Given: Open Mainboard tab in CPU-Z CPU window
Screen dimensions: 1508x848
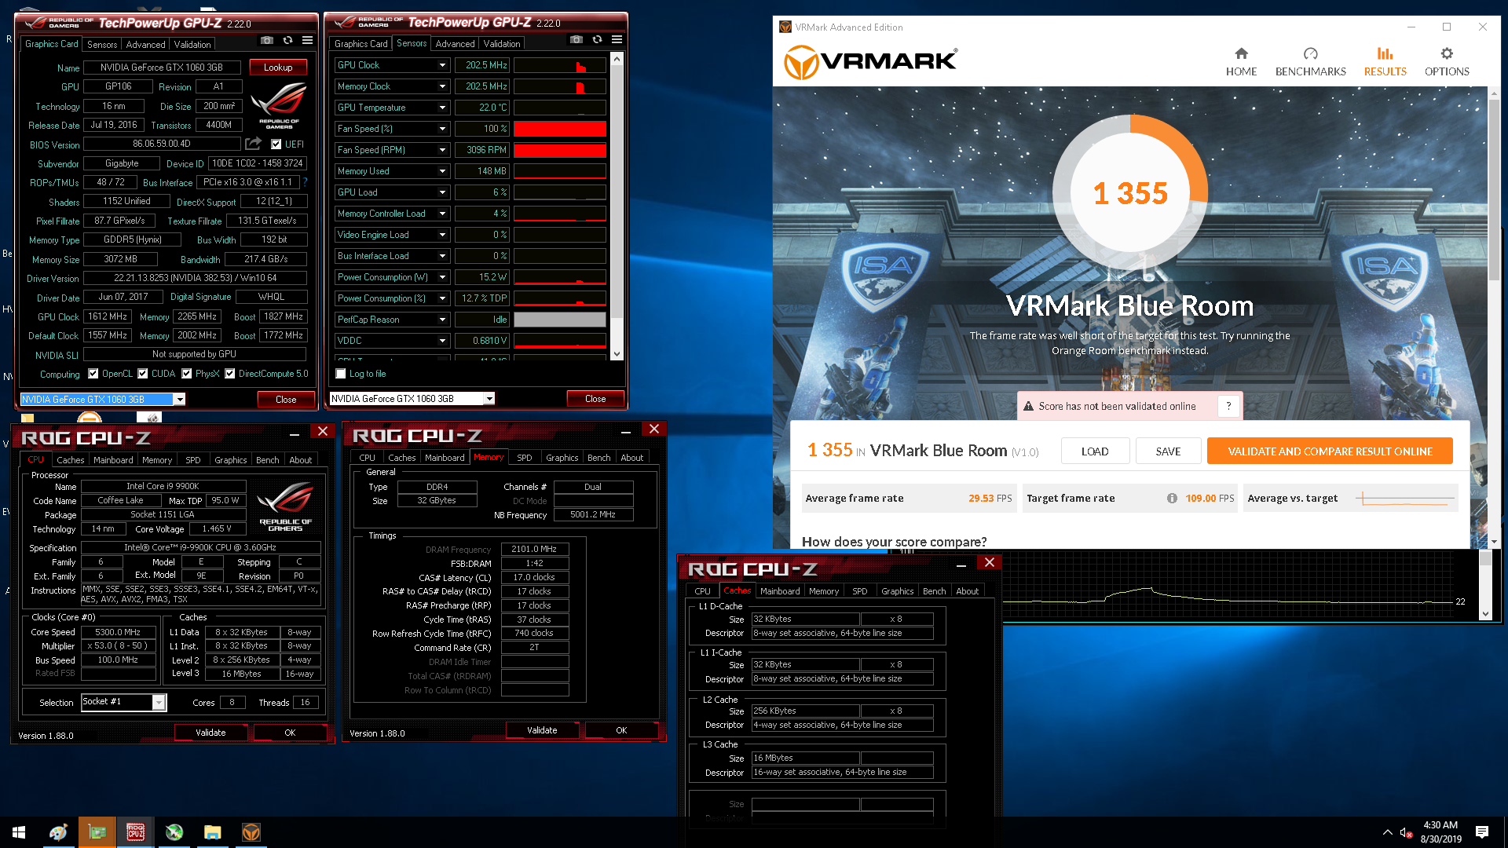Looking at the screenshot, I should 113,460.
